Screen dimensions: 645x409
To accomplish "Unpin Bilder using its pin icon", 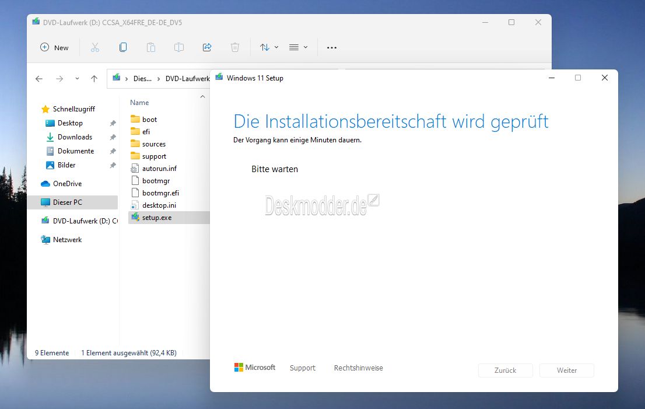I will click(x=113, y=165).
